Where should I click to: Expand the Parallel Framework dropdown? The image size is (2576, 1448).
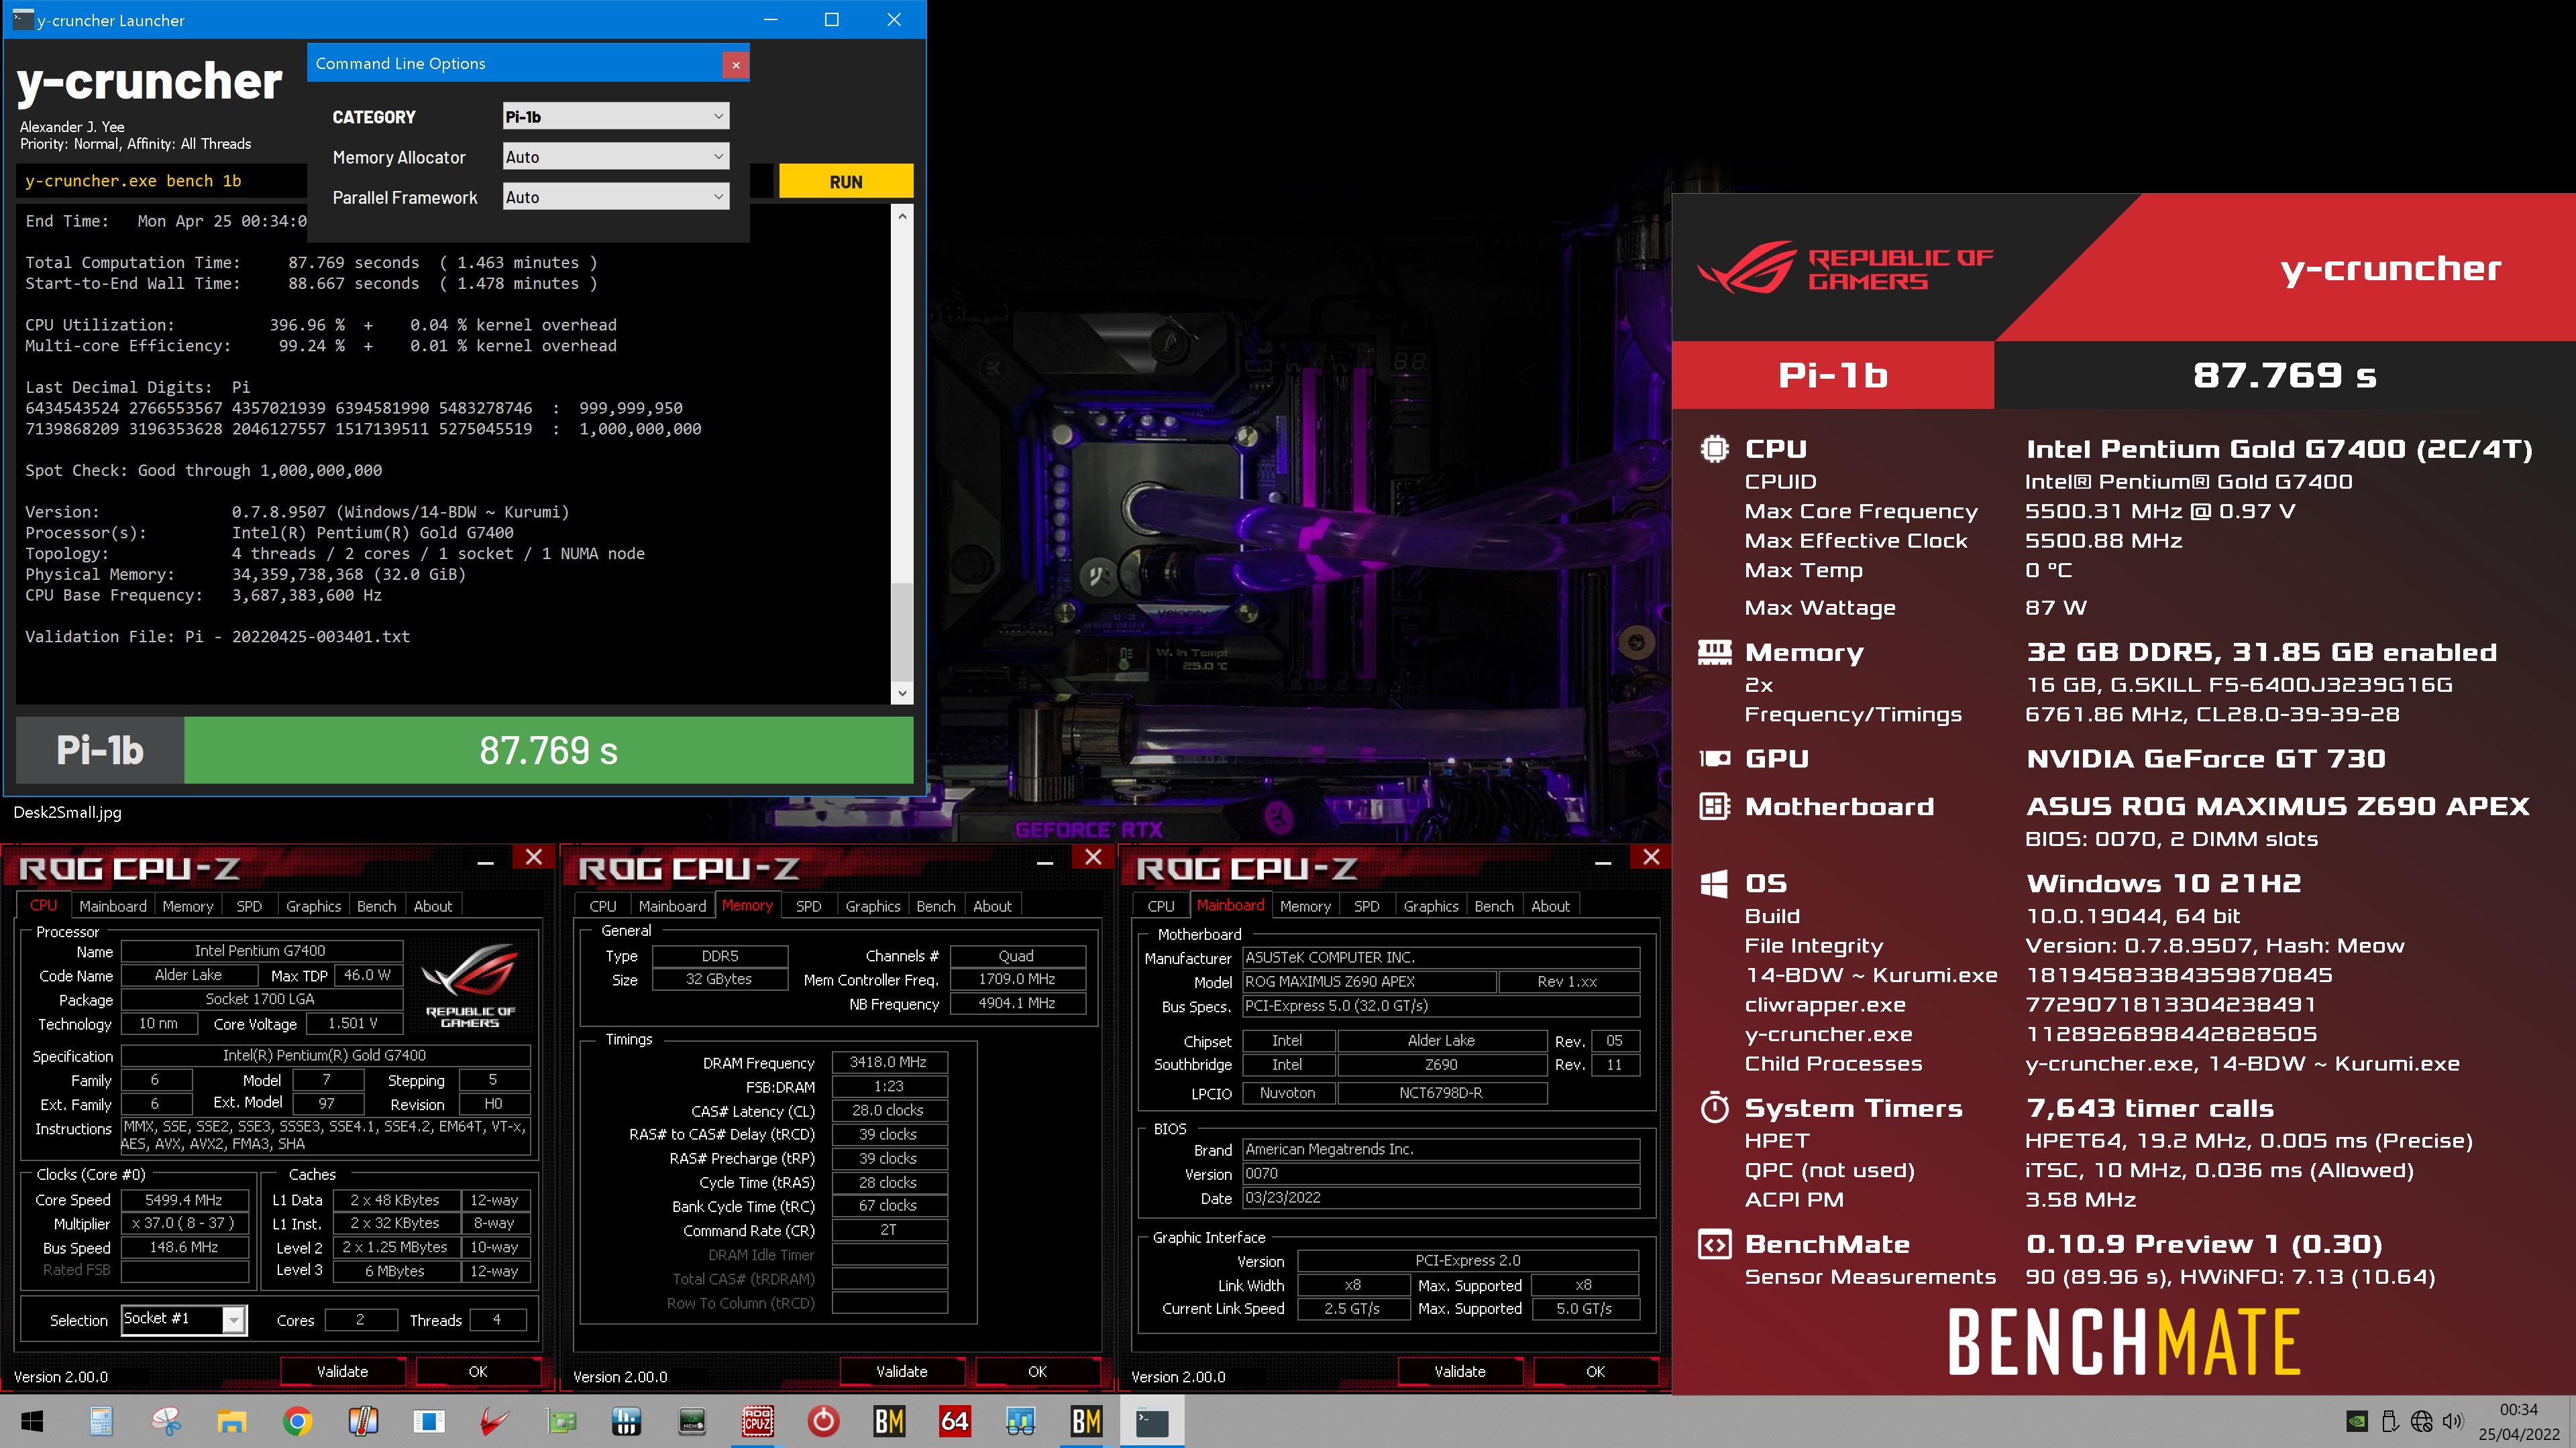tap(615, 197)
